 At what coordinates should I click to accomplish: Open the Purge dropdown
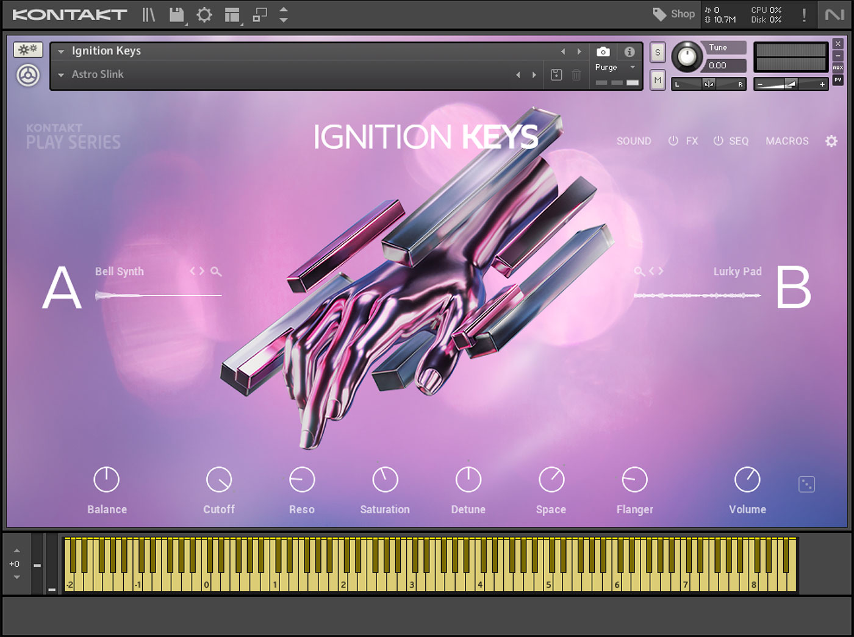(x=615, y=68)
